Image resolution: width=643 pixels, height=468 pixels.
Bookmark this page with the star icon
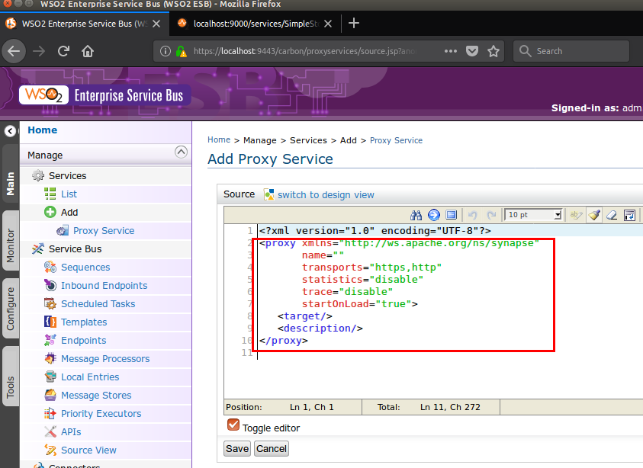(x=494, y=51)
